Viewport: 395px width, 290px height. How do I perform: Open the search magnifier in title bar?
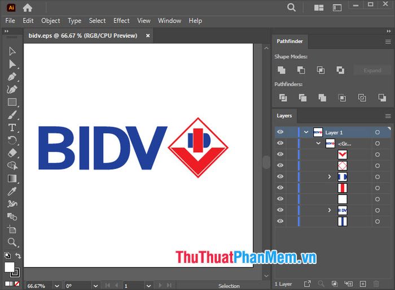pyautogui.click(x=292, y=7)
